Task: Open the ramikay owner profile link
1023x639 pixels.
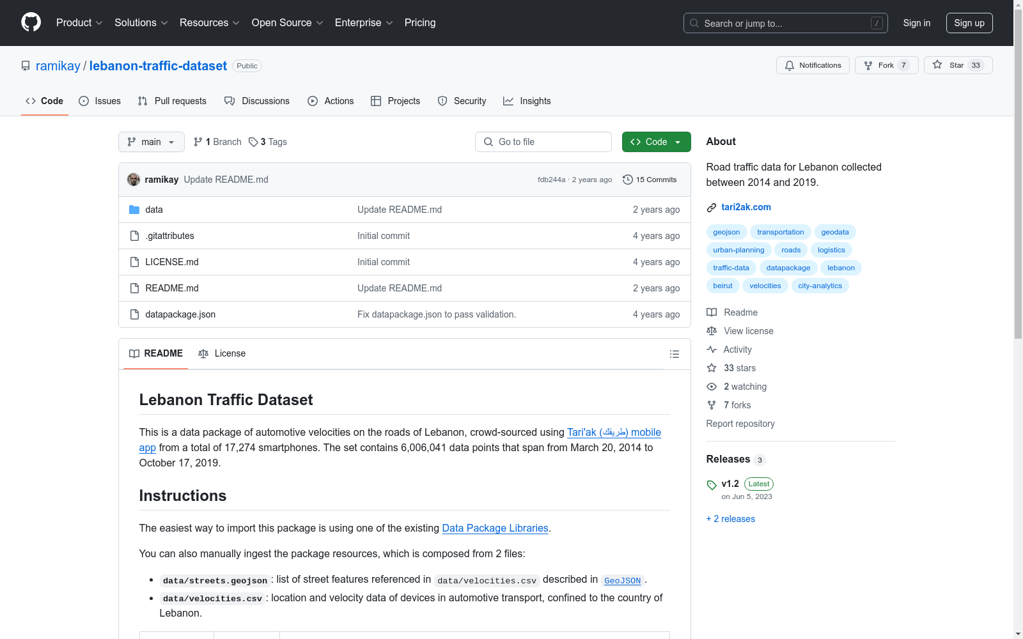Action: 58,66
